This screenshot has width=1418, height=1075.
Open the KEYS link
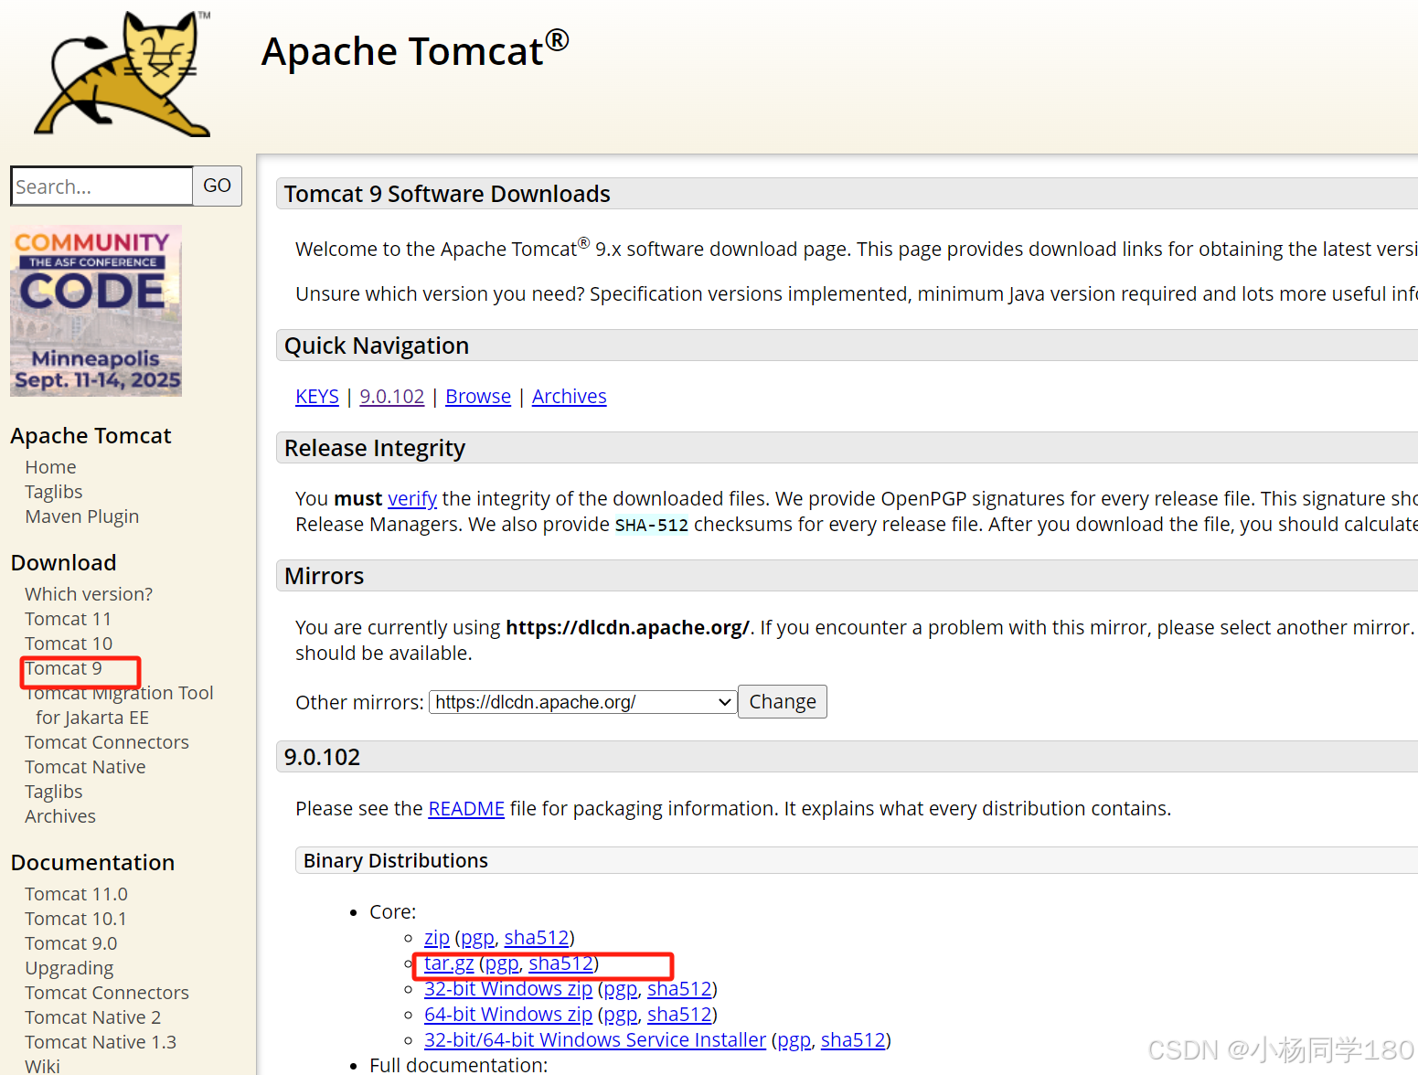(x=317, y=397)
